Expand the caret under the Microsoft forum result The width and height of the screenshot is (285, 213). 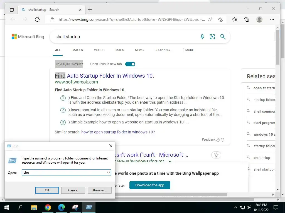click(170, 162)
